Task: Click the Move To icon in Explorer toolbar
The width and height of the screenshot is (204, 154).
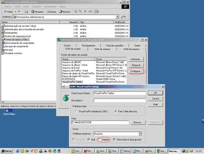Action: click(76, 11)
